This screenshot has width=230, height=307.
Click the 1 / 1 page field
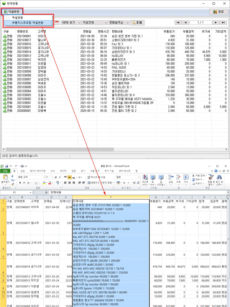(x=200, y=23)
